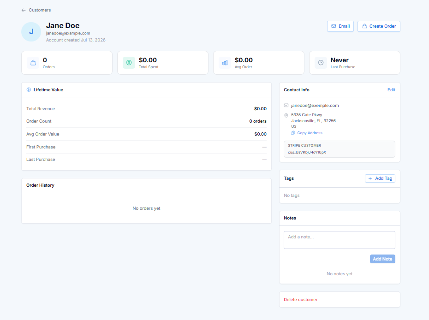Viewport: 429px width, 320px height.
Task: Click the 'No orders yet' message
Action: [146, 208]
